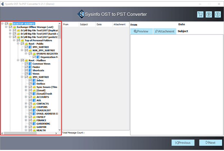The width and height of the screenshot is (224, 151).
Task: Click the Finder folder icon
Action: (30, 67)
